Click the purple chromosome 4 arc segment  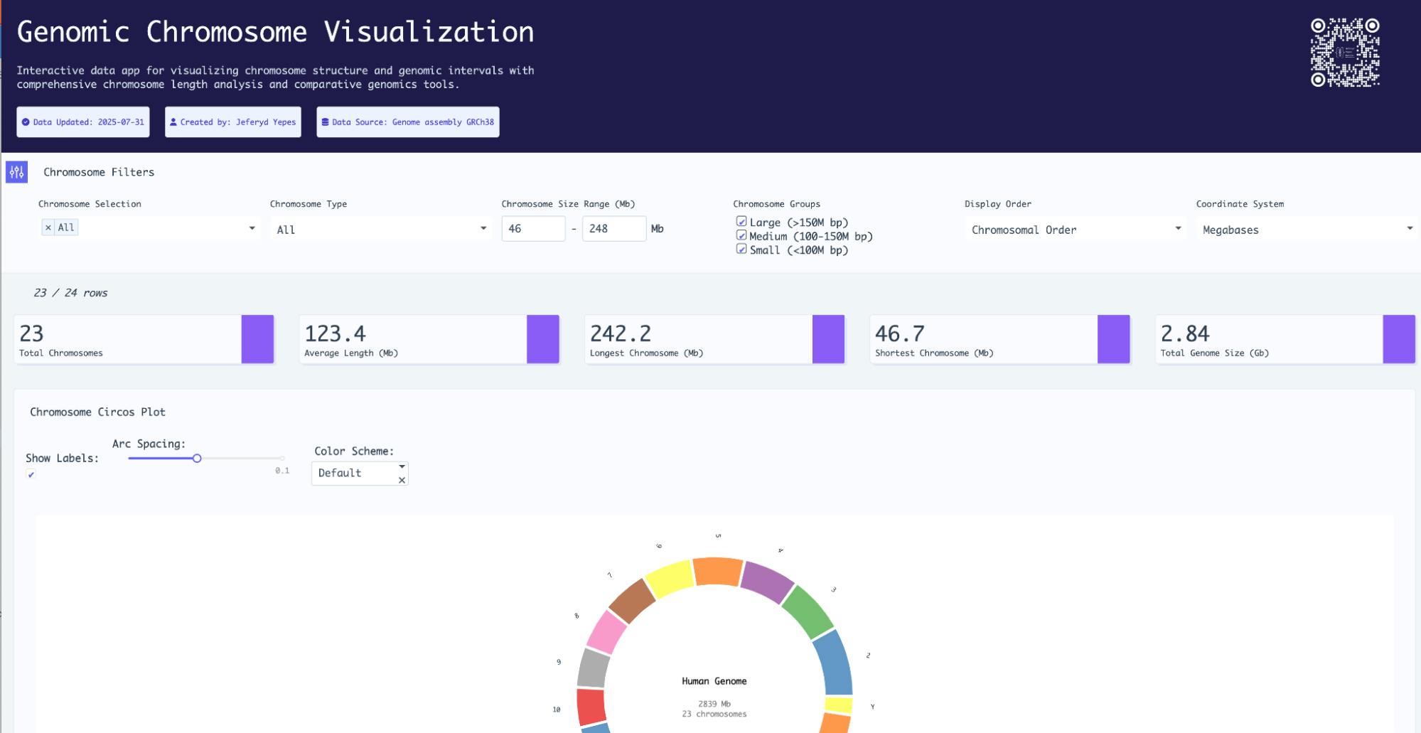[x=768, y=581]
